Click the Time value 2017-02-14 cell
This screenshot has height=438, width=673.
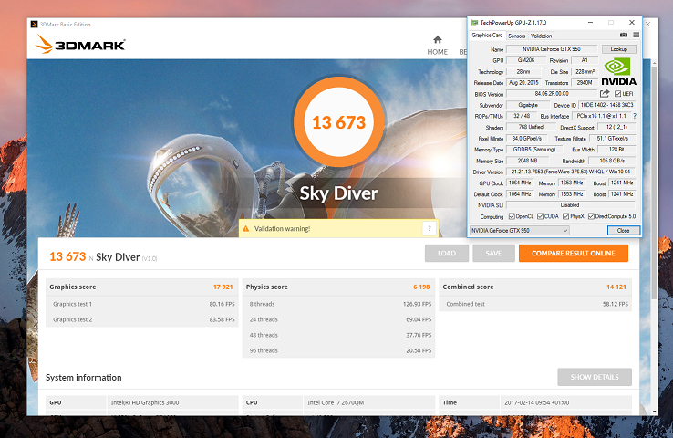click(565, 402)
